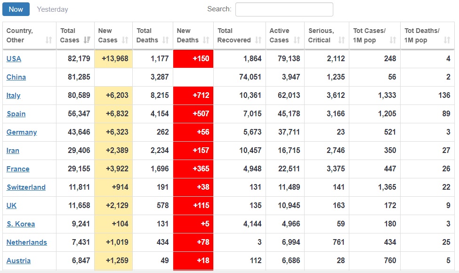Image resolution: width=459 pixels, height=273 pixels.
Task: Open the Netherlands link
Action: [x=27, y=242]
